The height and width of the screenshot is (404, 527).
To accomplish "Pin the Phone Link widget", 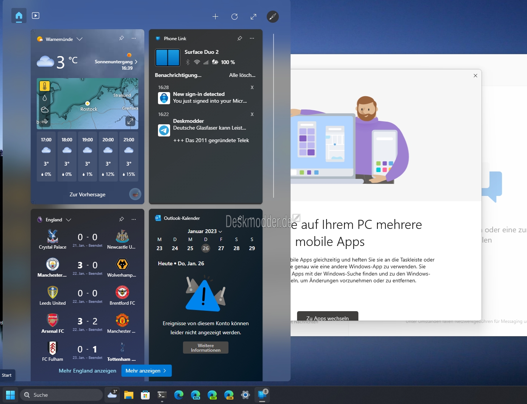I will 239,38.
